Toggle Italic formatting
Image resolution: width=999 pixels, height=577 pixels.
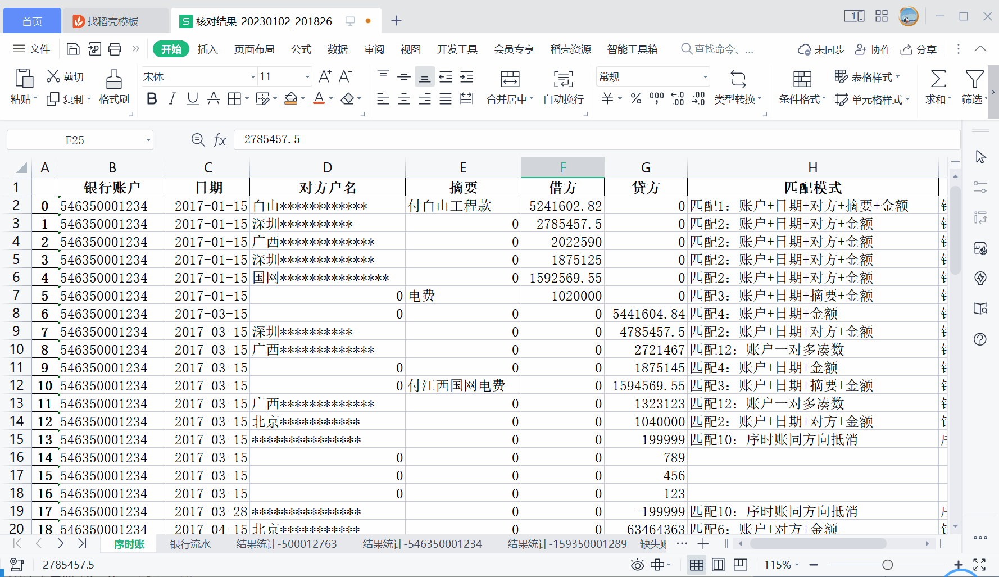172,99
